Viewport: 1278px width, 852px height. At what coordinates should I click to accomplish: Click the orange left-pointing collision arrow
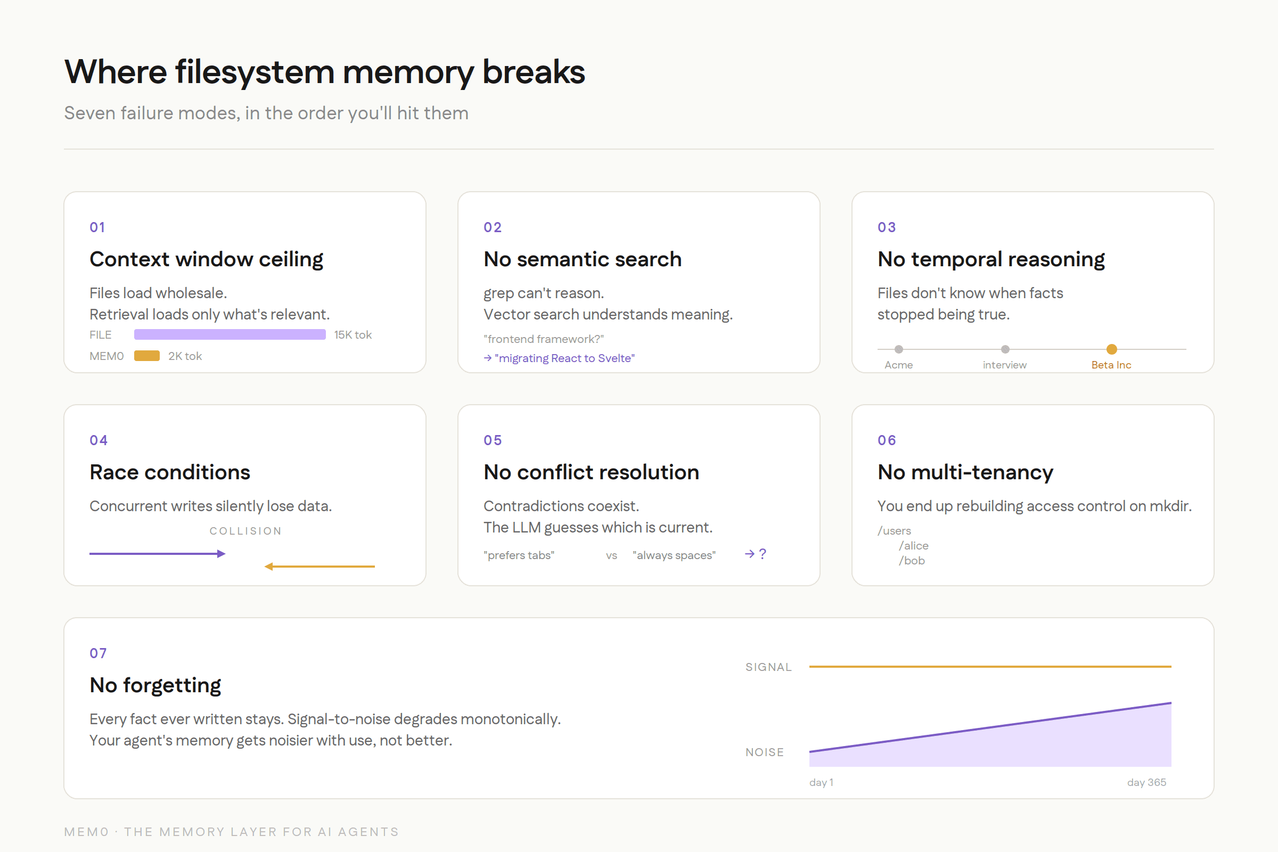point(319,566)
